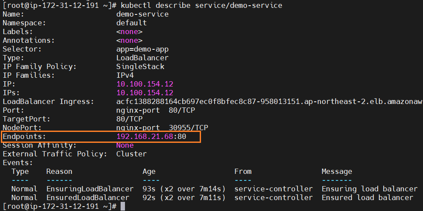423x211 pixels.
Task: Click the Labels <none> value
Action: 129,31
